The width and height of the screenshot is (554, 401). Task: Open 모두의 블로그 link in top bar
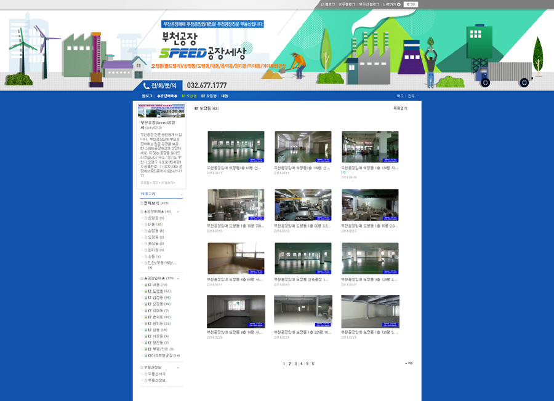369,4
